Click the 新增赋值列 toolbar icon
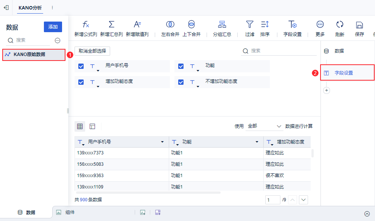This screenshot has height=221, width=375. [x=137, y=24]
